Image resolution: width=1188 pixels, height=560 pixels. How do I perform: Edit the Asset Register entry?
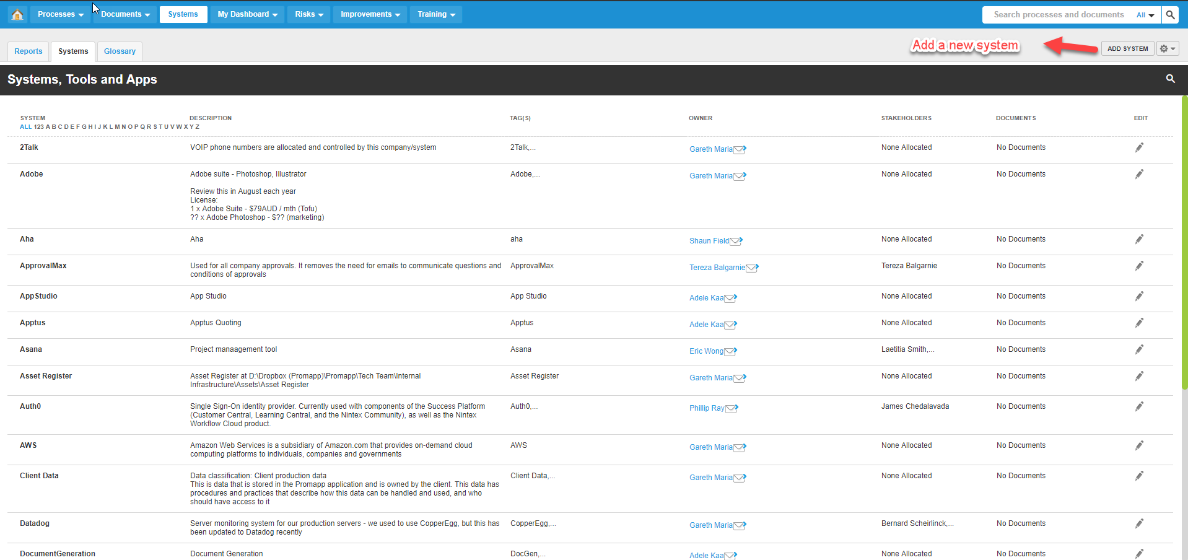pos(1139,376)
